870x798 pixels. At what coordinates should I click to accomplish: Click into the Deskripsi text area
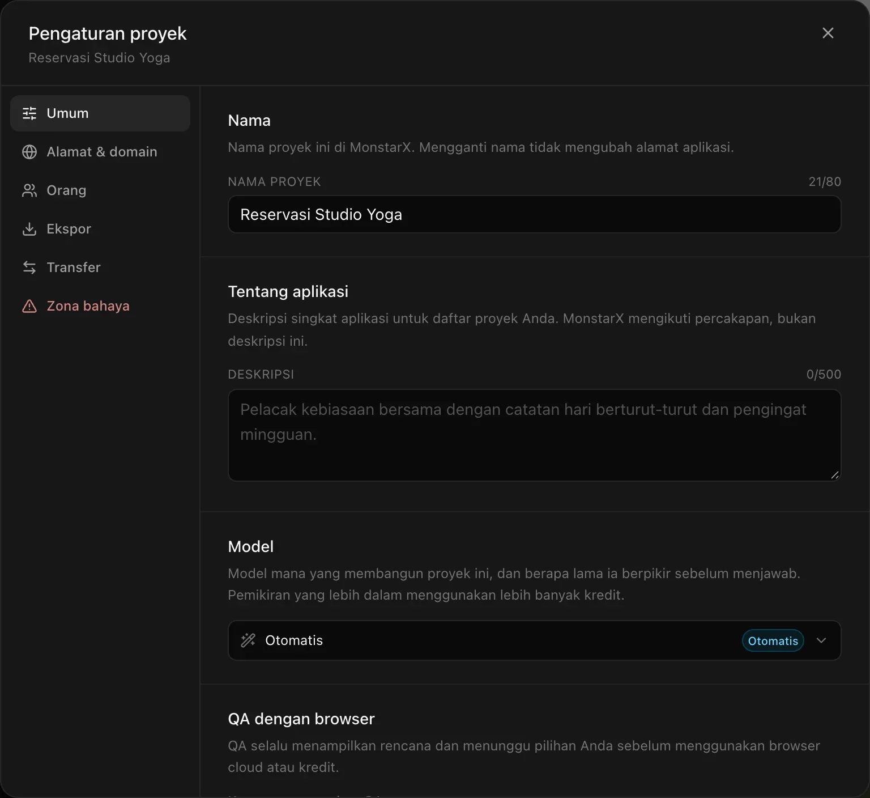pyautogui.click(x=534, y=435)
